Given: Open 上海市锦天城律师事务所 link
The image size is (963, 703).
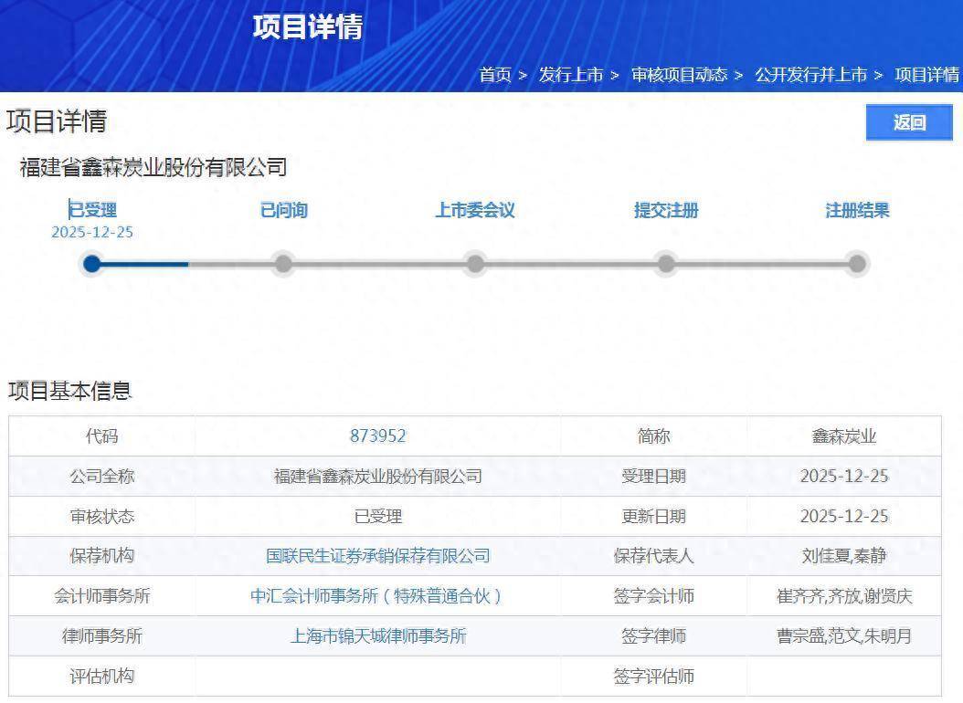Looking at the screenshot, I should click(x=377, y=636).
